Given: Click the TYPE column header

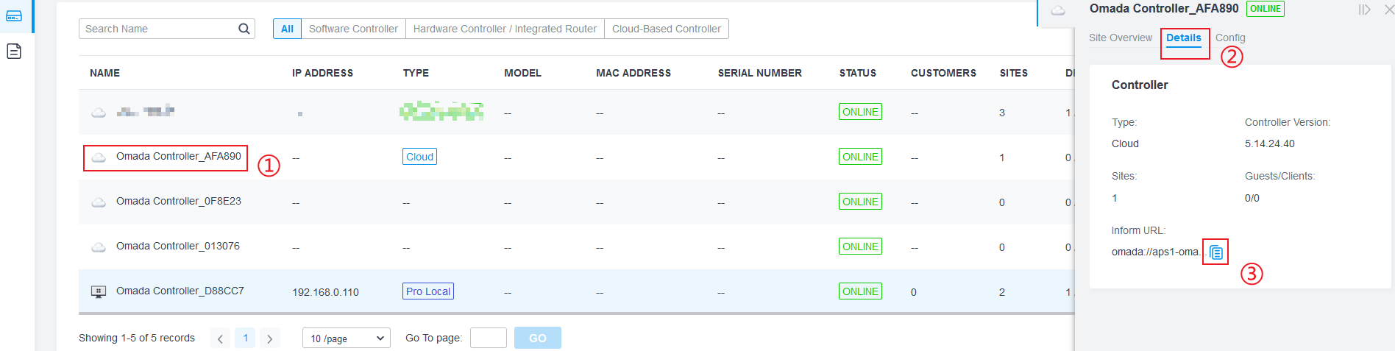Looking at the screenshot, I should [416, 73].
